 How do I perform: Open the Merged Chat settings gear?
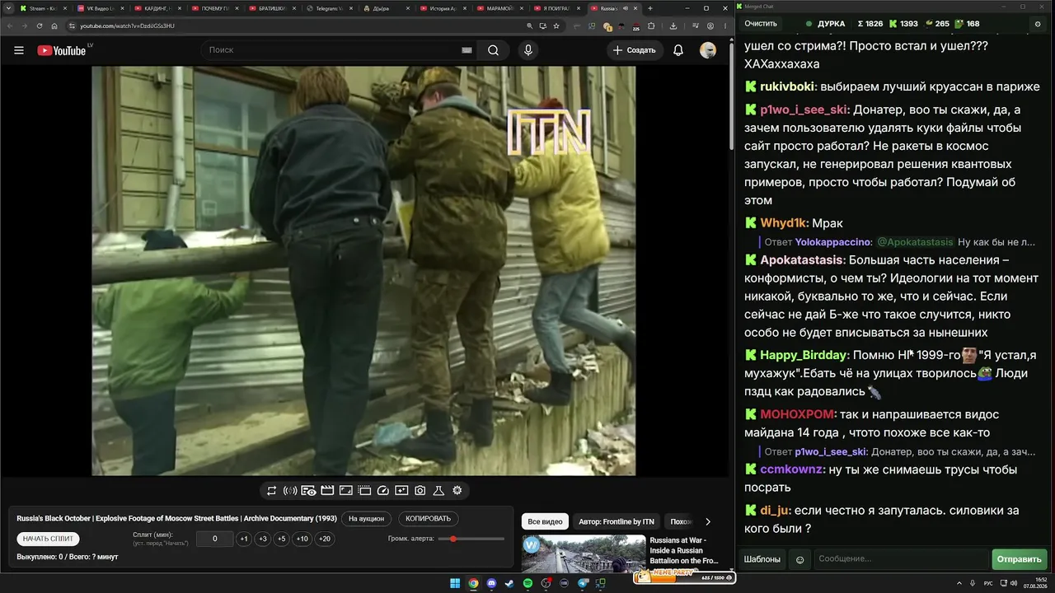(1038, 24)
